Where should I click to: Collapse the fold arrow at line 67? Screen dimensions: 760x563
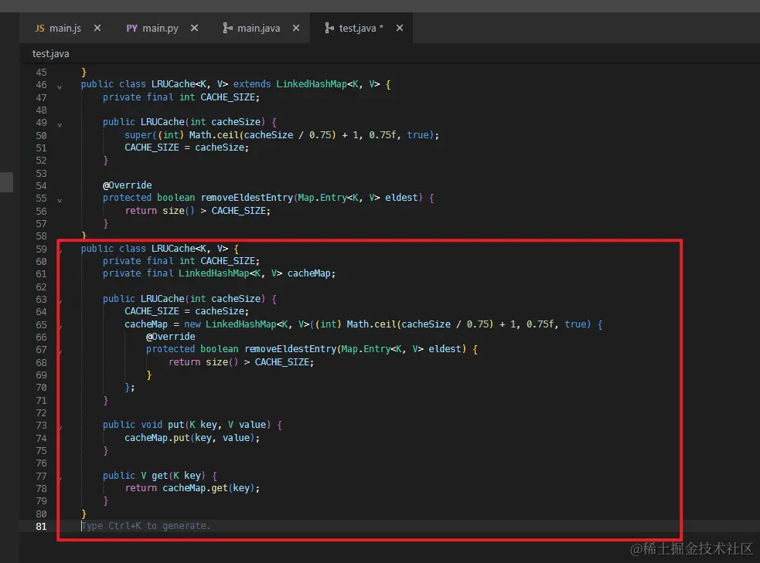click(60, 352)
